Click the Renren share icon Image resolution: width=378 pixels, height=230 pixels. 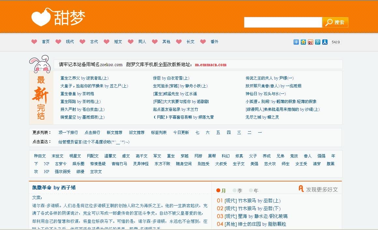325,42
